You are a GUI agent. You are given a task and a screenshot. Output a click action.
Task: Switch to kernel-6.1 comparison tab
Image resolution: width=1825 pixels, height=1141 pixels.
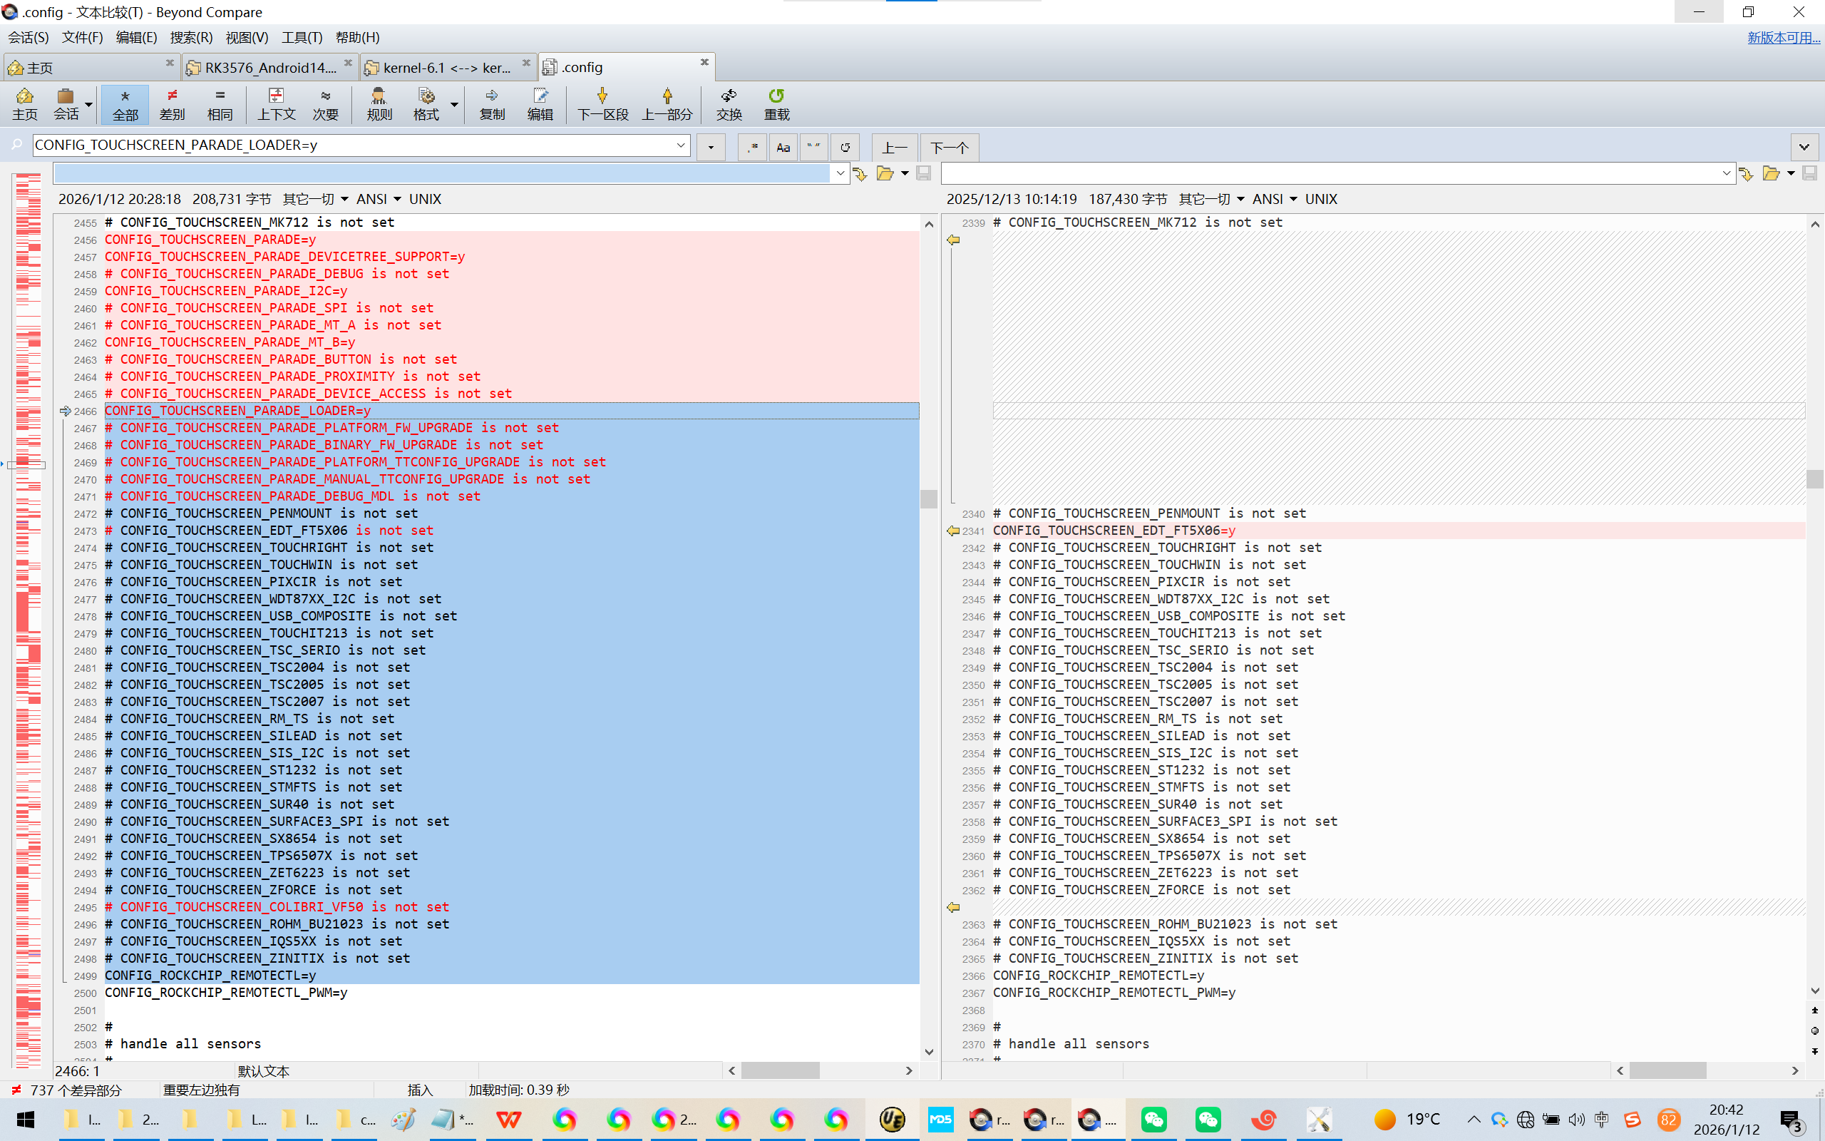(446, 67)
